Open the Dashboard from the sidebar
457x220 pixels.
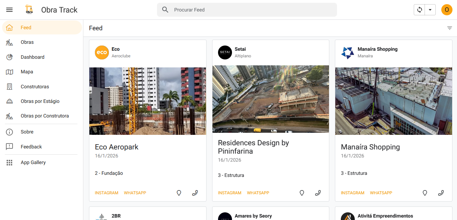click(x=32, y=57)
